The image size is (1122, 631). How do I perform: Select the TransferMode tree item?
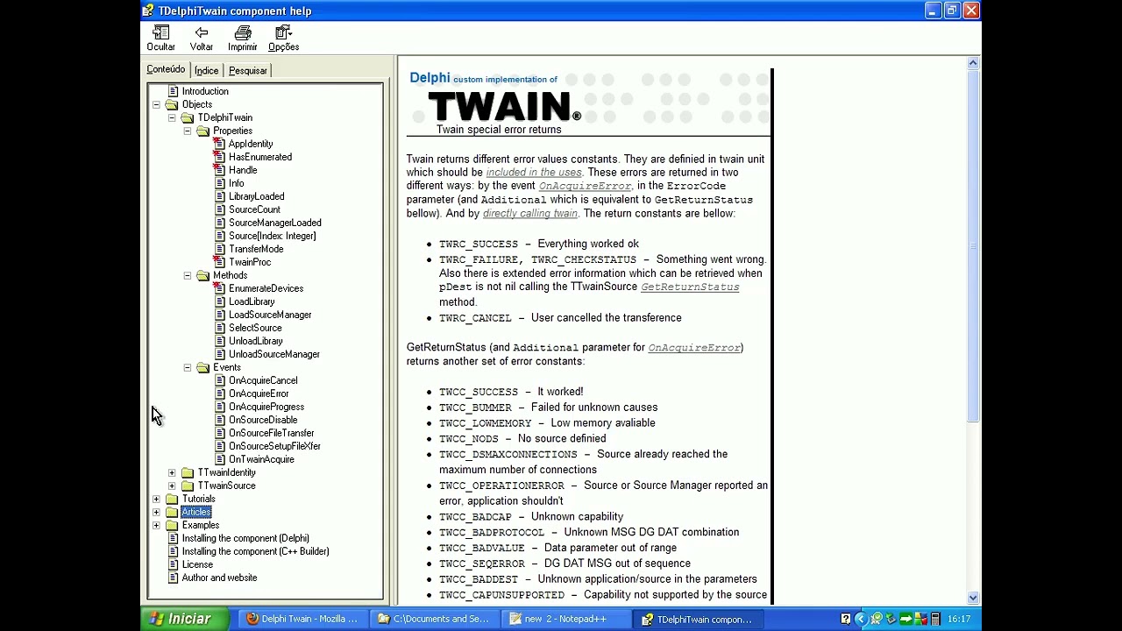point(256,249)
